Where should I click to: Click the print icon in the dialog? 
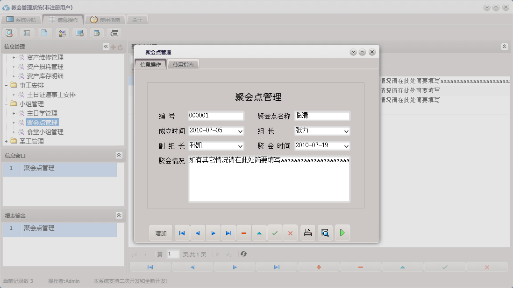coord(308,233)
